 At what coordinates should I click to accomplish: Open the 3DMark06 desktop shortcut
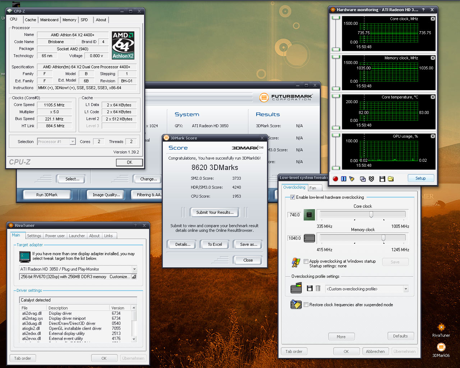click(441, 350)
